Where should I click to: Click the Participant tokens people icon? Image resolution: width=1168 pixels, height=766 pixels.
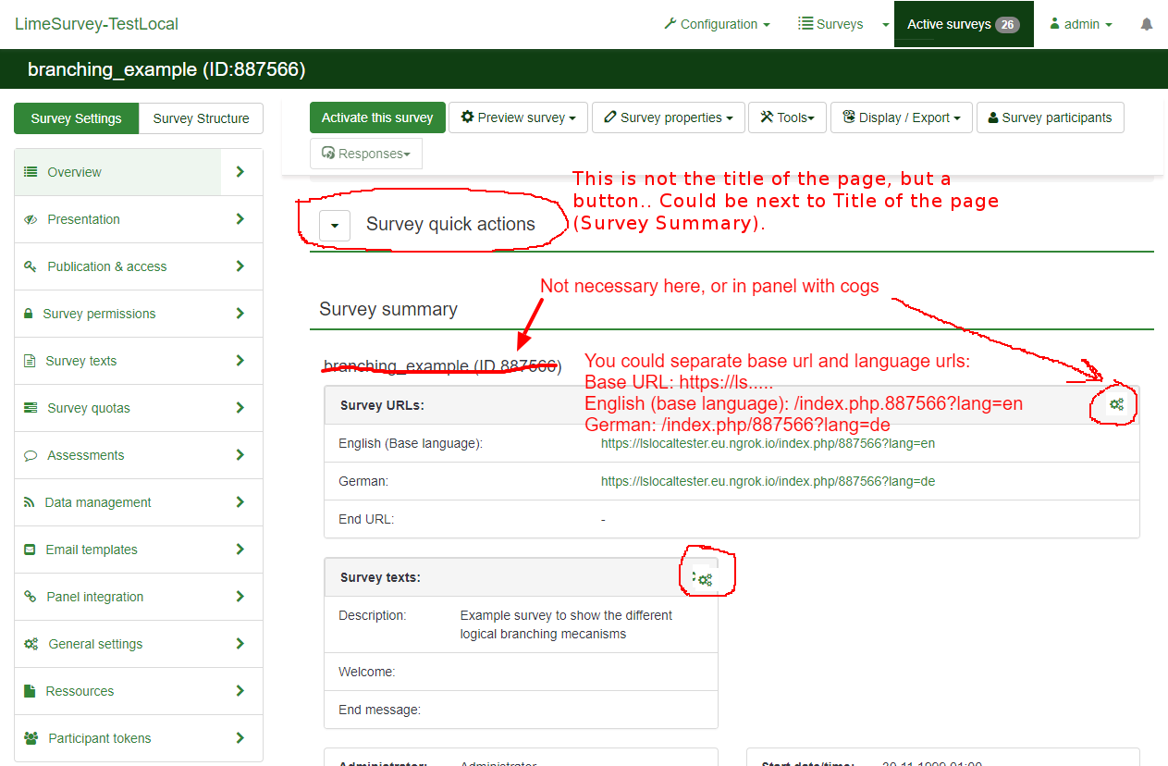tap(31, 738)
